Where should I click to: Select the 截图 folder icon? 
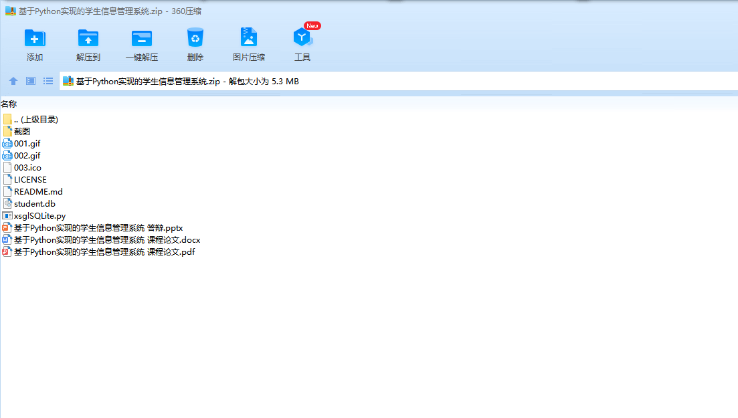[x=7, y=131]
